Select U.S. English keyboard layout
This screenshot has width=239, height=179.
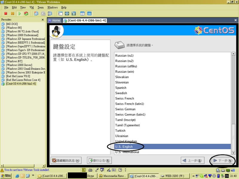click(x=124, y=147)
